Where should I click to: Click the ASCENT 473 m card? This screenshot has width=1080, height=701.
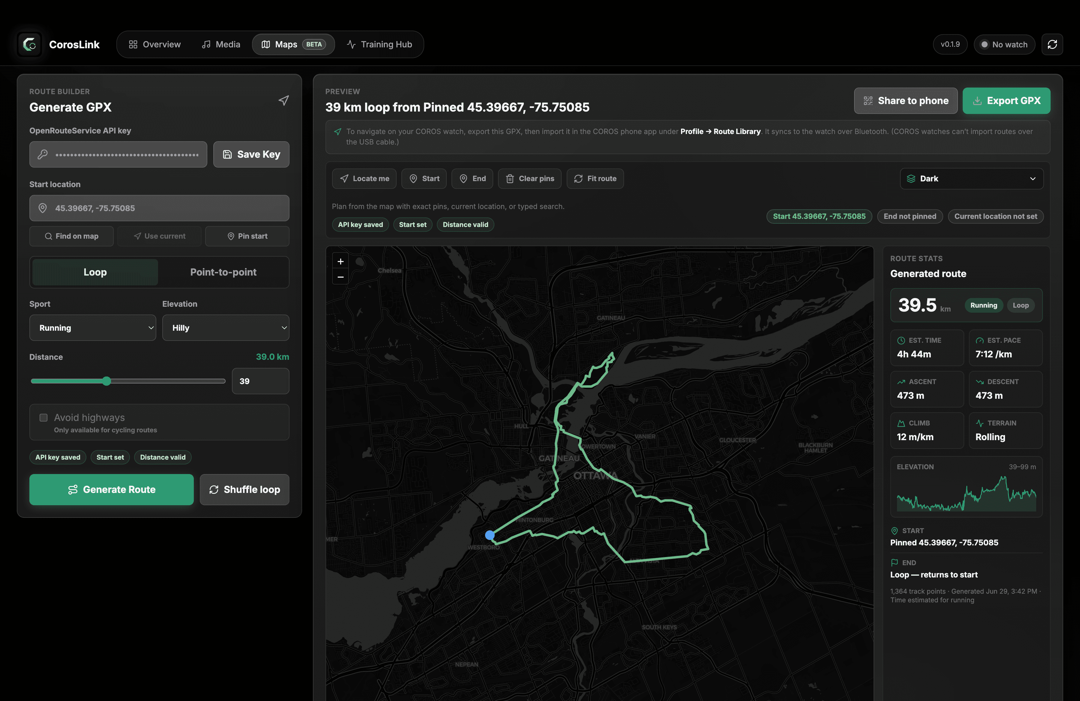[927, 389]
